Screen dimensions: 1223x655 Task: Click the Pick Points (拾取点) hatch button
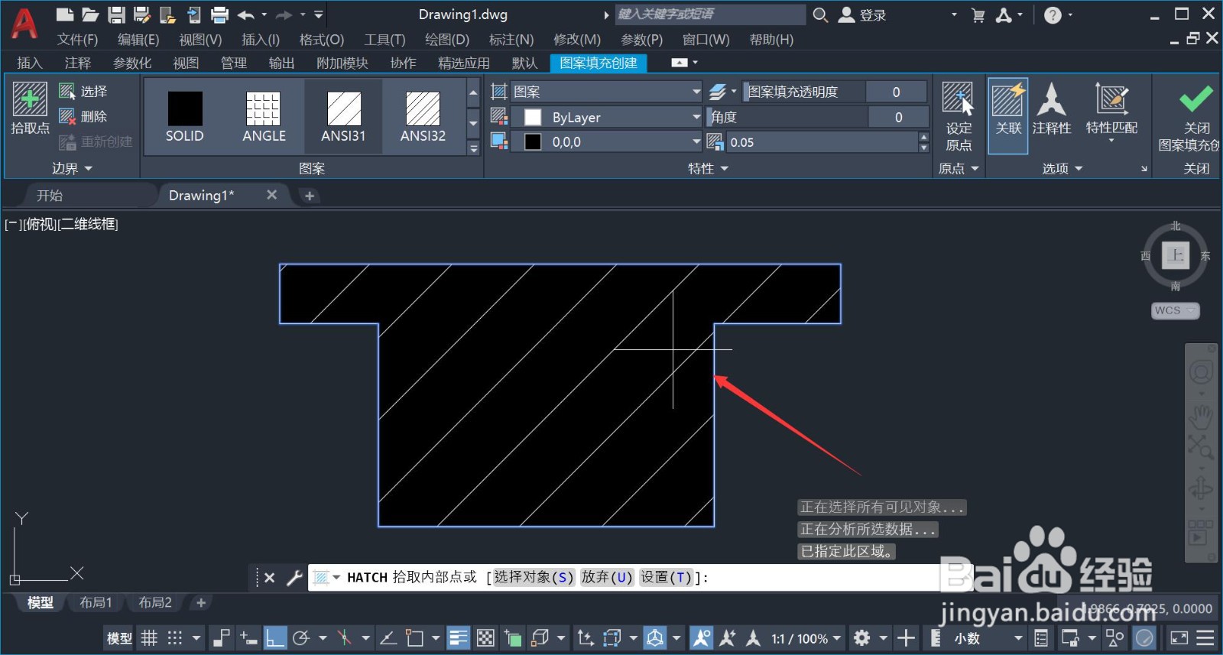coord(30,109)
